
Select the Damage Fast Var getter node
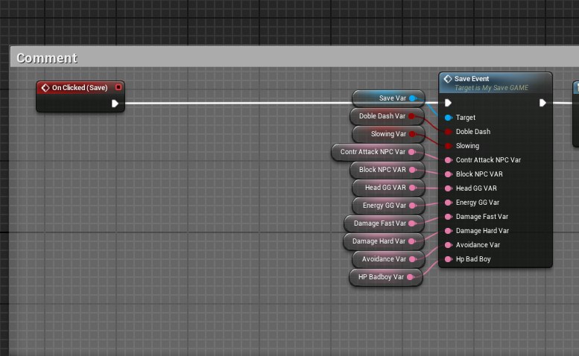pyautogui.click(x=384, y=223)
